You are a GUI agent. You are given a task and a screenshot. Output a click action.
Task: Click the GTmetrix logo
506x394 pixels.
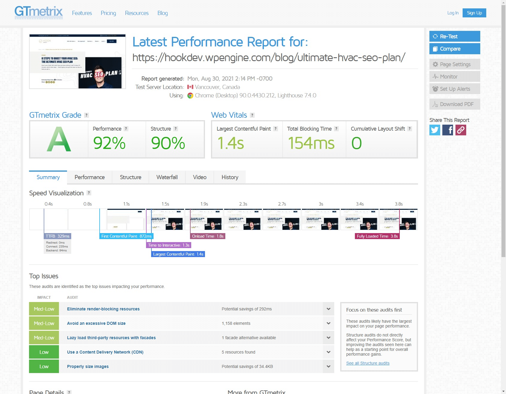click(39, 13)
